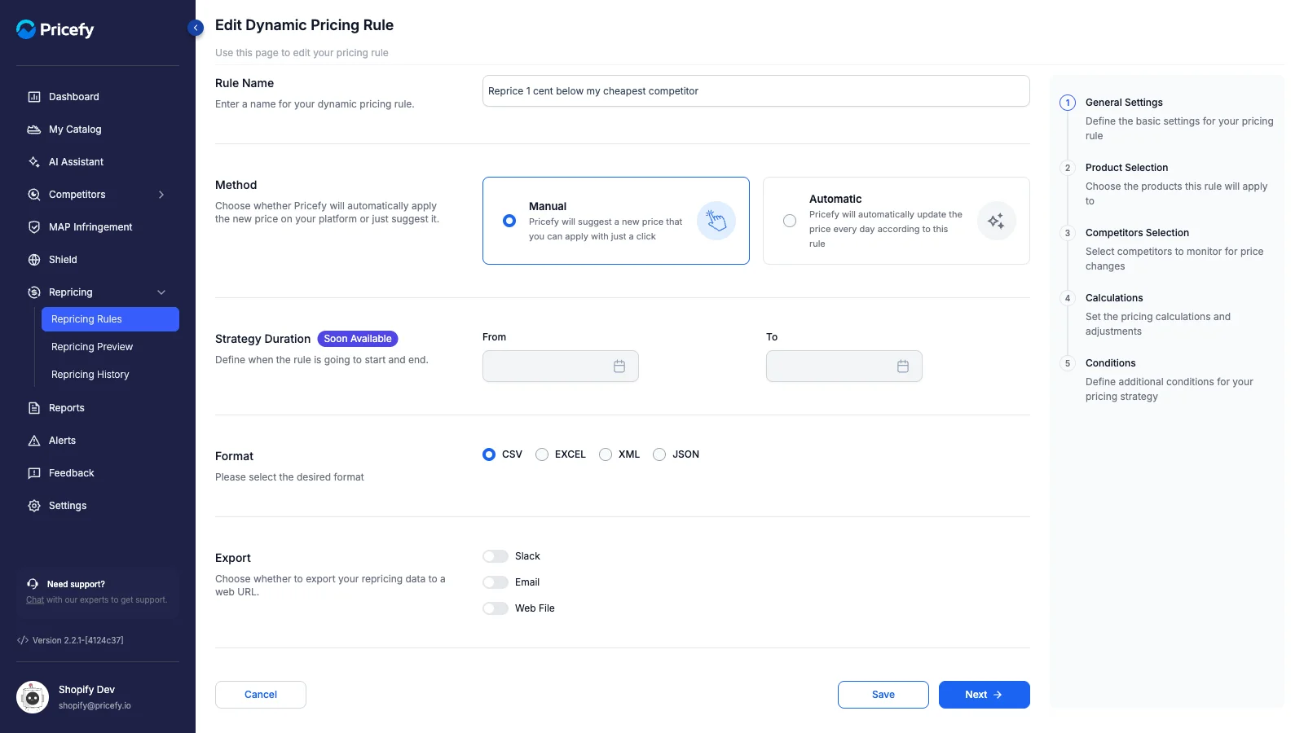1304x733 pixels.
Task: Click the MAP Infringement shield icon
Action: pos(34,227)
